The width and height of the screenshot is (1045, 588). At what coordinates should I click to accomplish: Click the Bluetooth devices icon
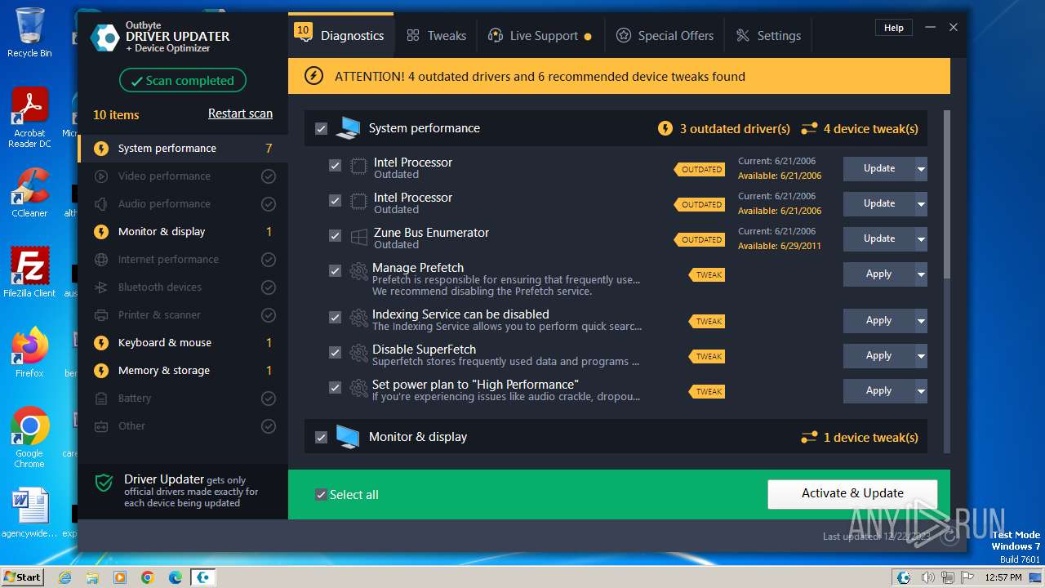pyautogui.click(x=101, y=287)
